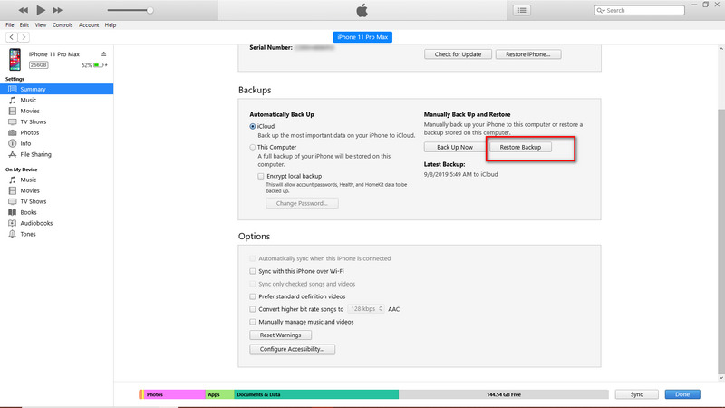Click the iPhone device thumbnail icon
The image size is (725, 408).
pos(14,59)
